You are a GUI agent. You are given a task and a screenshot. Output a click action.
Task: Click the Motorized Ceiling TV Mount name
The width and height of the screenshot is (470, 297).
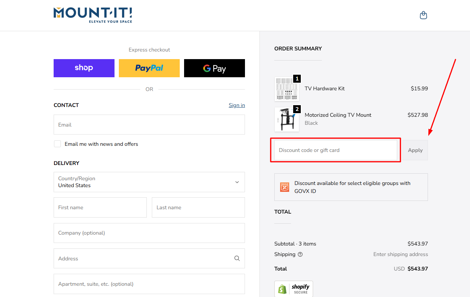[338, 115]
